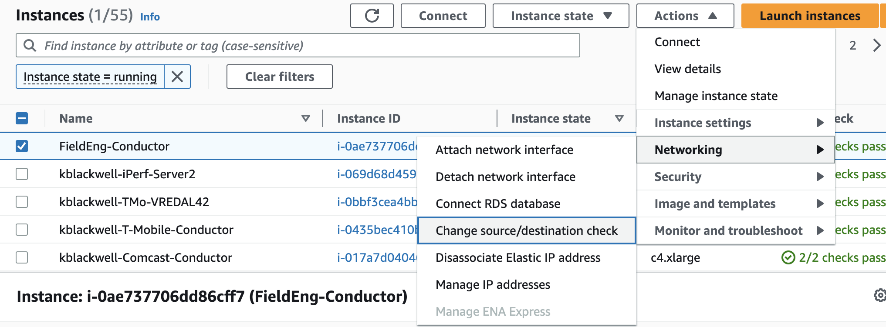
Task: Select the kblackwell-iPerf-Server2 checkbox
Action: 22,174
